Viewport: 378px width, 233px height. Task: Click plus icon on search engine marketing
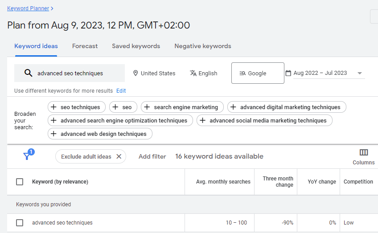pyautogui.click(x=147, y=107)
